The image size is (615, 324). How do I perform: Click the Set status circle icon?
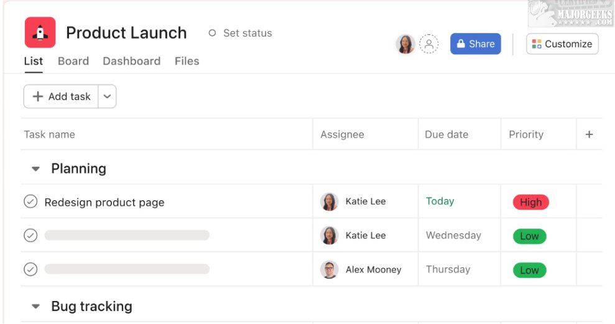pos(212,34)
